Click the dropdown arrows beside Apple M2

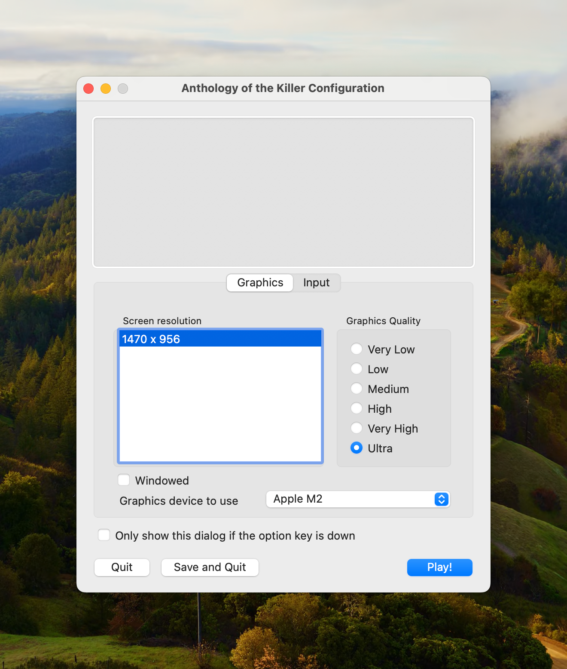tap(442, 499)
